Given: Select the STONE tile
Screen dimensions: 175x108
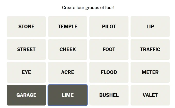Looking at the screenshot, I should point(26,27).
